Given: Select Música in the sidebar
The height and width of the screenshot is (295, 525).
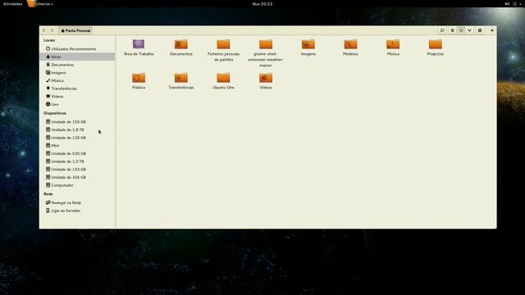Looking at the screenshot, I should click(77, 80).
